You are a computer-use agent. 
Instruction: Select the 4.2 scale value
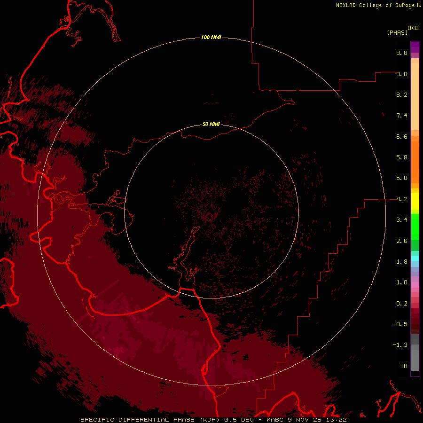[x=402, y=199]
